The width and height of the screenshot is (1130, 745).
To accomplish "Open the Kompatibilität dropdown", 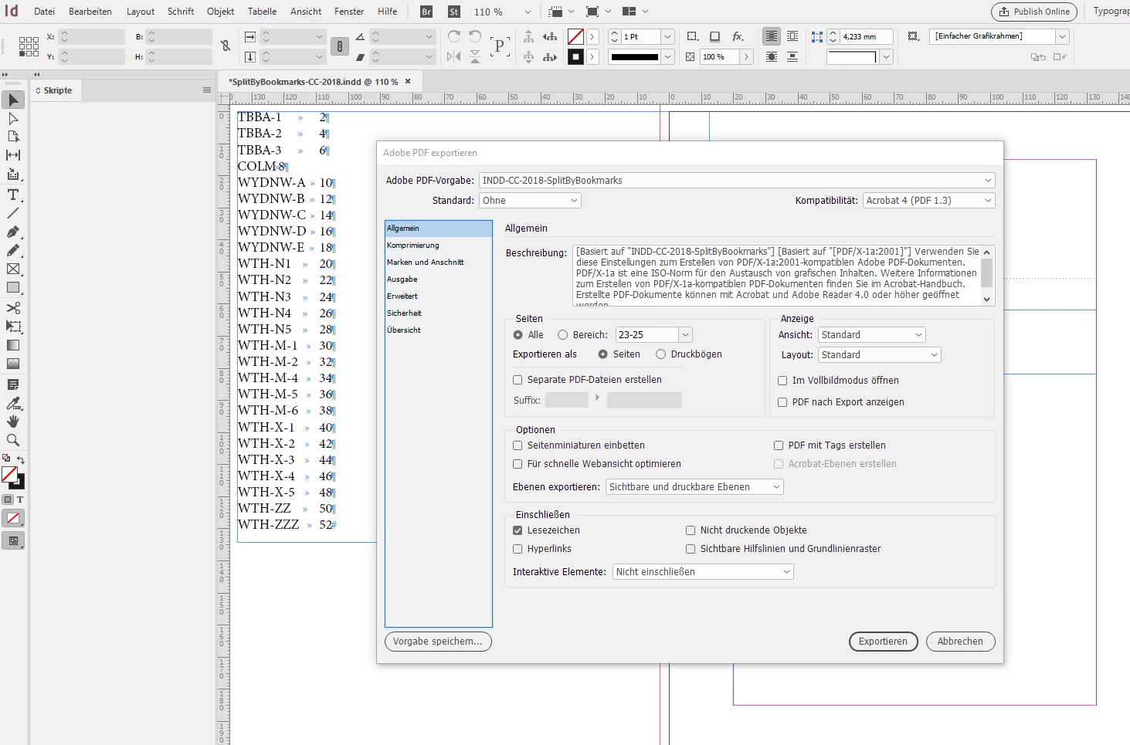I will (x=928, y=201).
